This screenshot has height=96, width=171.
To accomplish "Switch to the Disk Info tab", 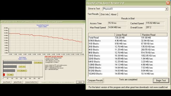I will 105,14.
